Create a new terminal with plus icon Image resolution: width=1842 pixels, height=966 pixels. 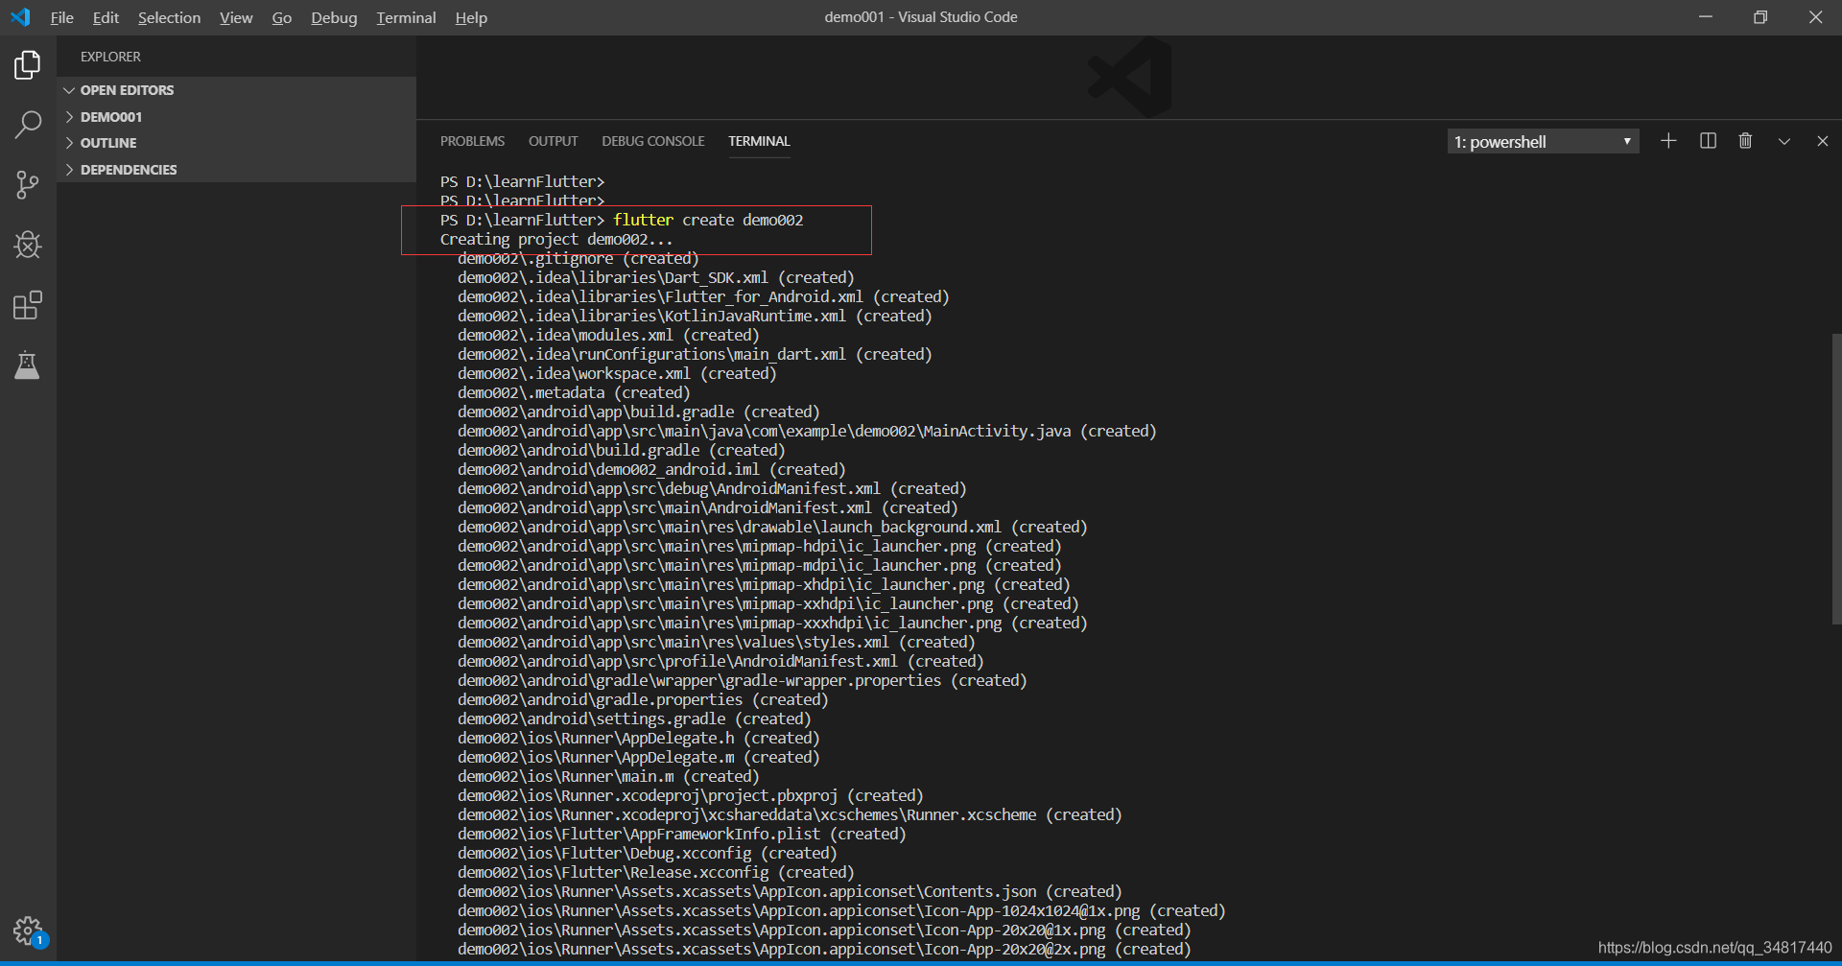coord(1668,141)
